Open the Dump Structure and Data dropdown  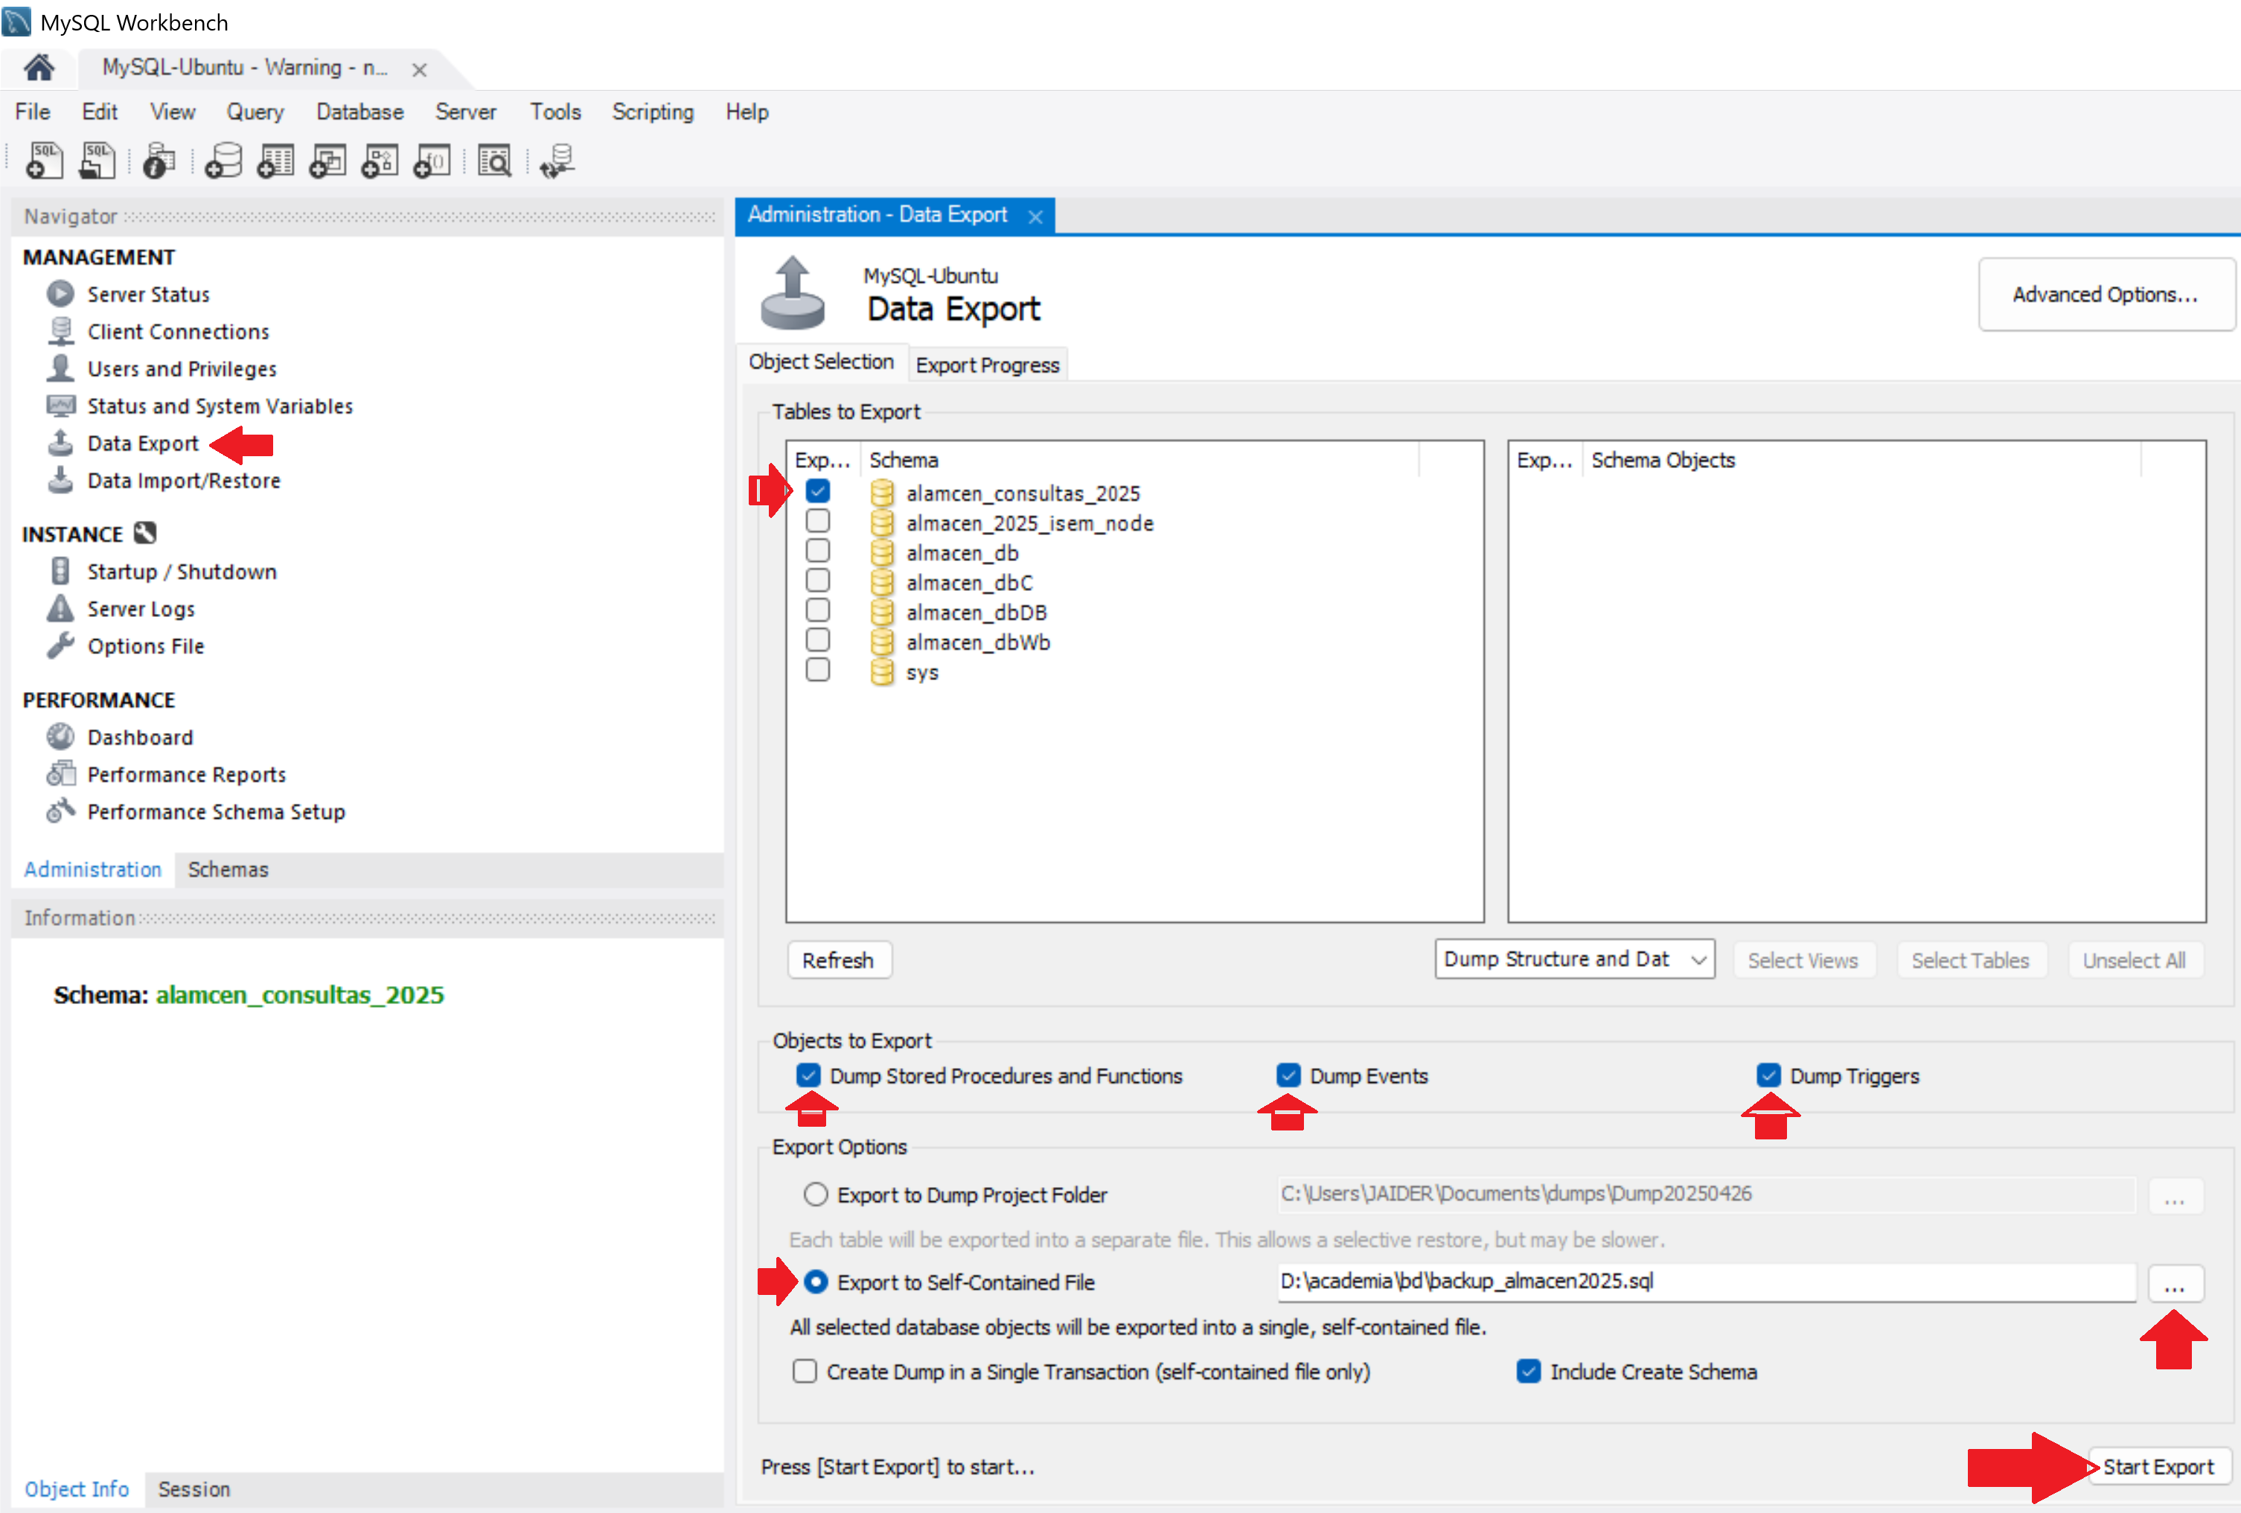click(1575, 961)
